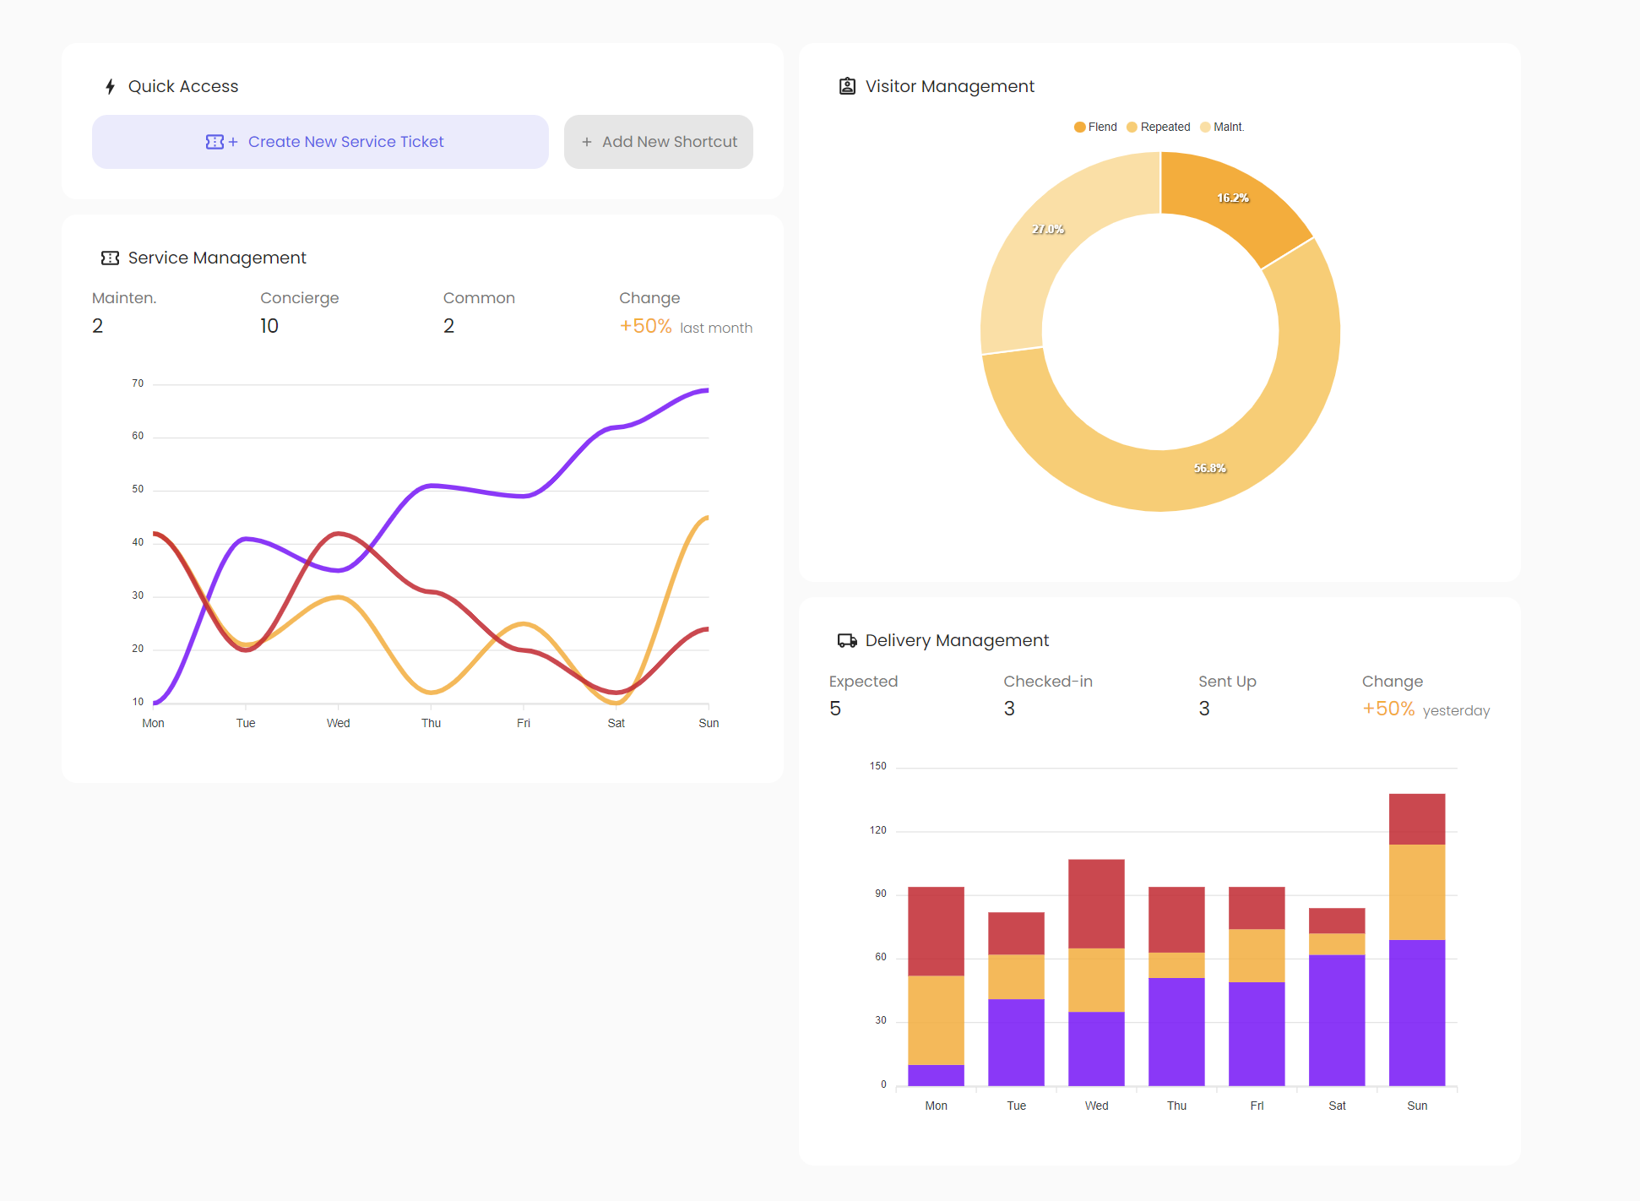
Task: Click the Wed bar in delivery chart
Action: click(1096, 972)
